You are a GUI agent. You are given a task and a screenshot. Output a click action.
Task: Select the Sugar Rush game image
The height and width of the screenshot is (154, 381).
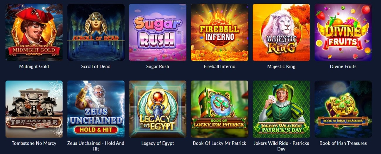point(158,32)
